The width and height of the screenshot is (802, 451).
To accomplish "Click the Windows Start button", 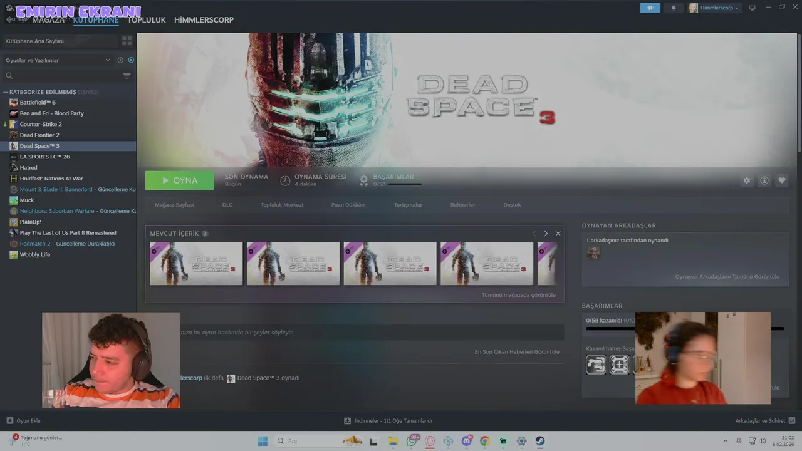I will tap(263, 441).
